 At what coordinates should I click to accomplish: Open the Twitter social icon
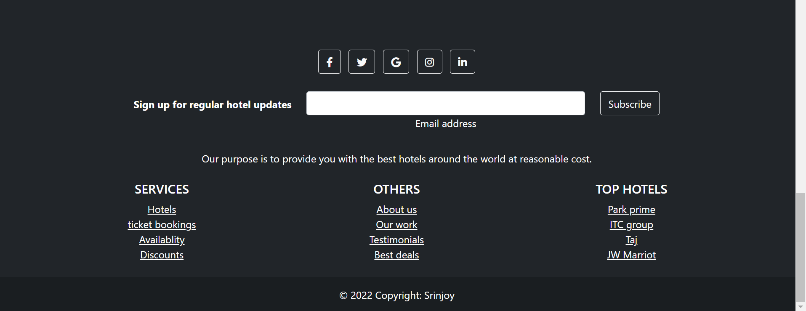362,62
